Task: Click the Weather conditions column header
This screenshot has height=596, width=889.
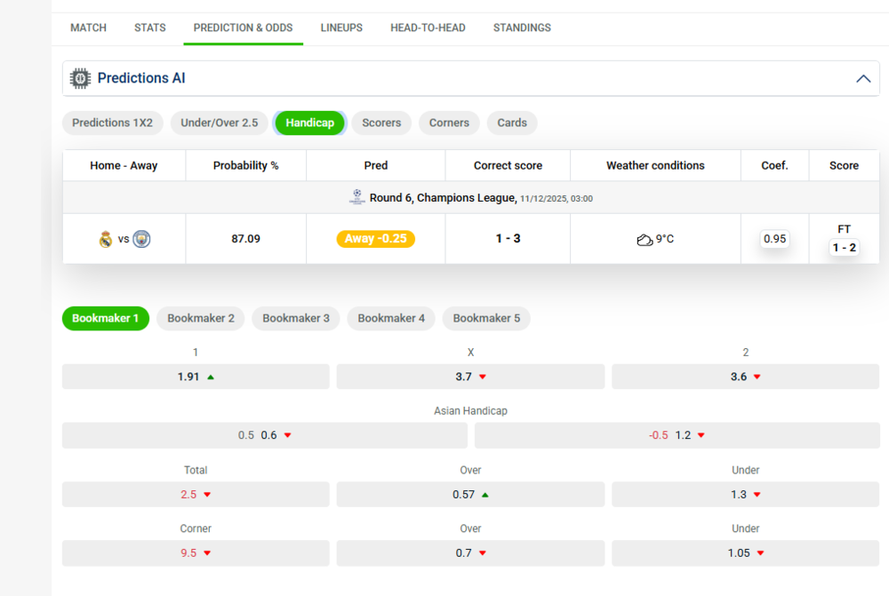Action: (655, 165)
